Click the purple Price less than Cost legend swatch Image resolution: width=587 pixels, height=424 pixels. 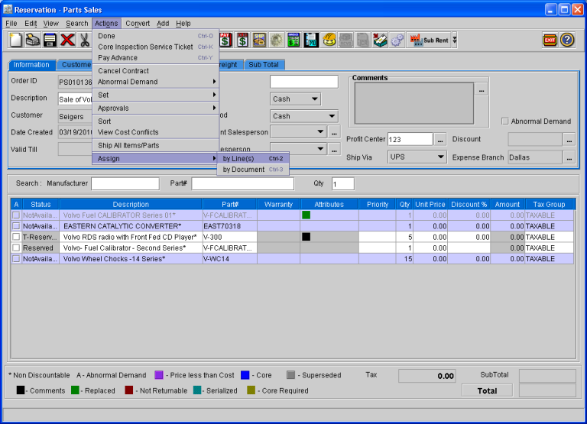tap(159, 375)
